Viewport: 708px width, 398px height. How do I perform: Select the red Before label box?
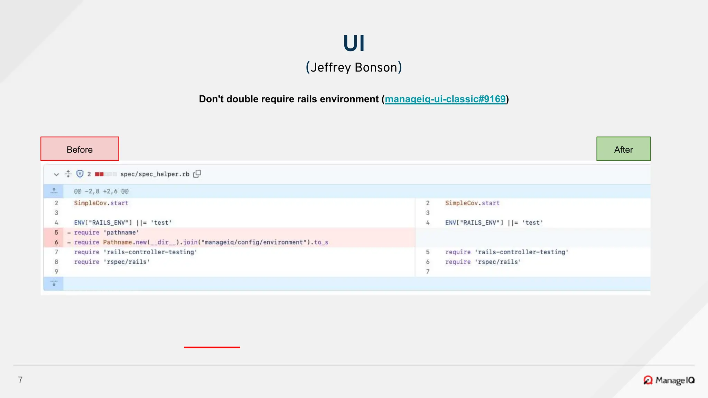point(80,149)
